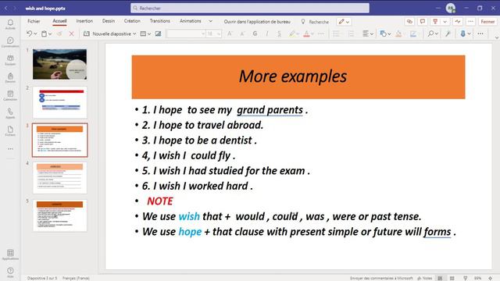Click the Rechercher search field at top
This screenshot has width=500, height=281.
[x=250, y=8]
